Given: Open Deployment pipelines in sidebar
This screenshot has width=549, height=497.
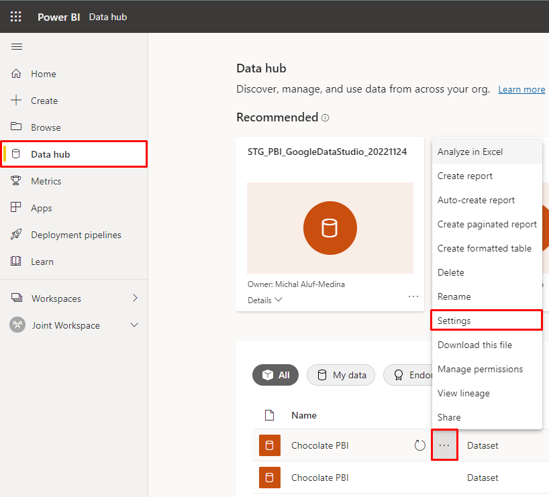Looking at the screenshot, I should click(74, 235).
